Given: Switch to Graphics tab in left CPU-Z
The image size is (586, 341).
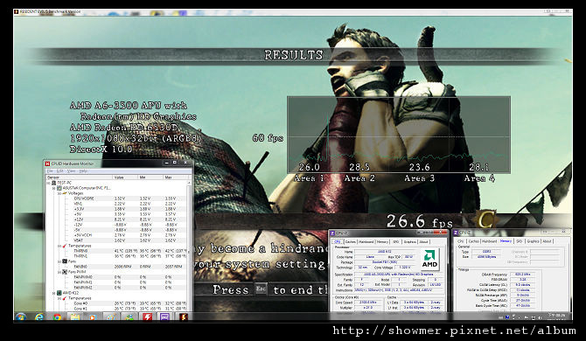Looking at the screenshot, I should click(x=409, y=241).
